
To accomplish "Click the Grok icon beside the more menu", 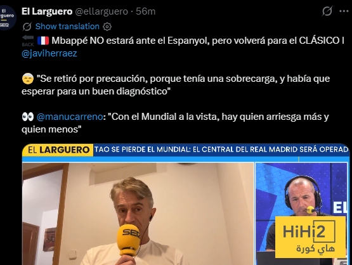I will (327, 11).
